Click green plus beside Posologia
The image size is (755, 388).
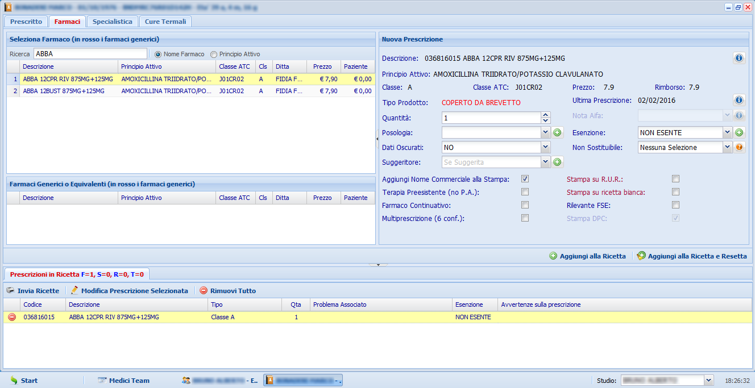pyautogui.click(x=557, y=132)
